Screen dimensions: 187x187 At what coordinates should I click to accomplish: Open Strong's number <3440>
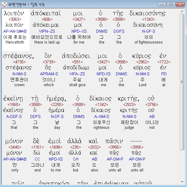click(x=15, y=147)
